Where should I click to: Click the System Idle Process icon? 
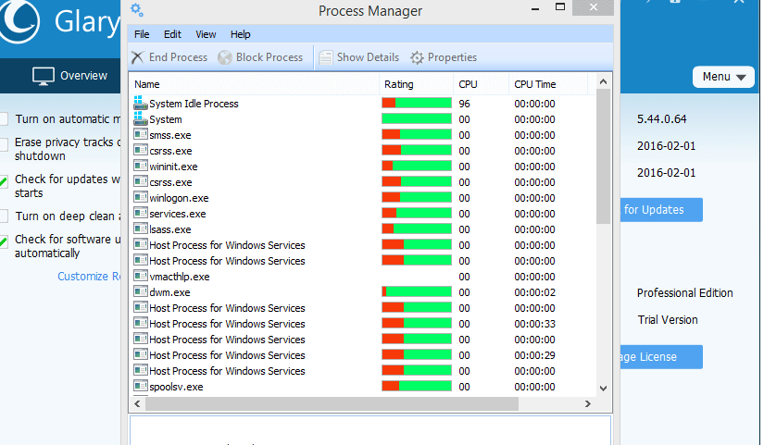(x=141, y=103)
